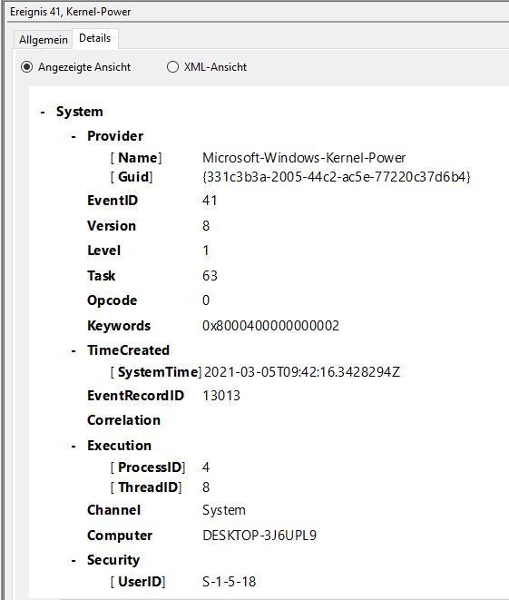509x600 pixels.
Task: Click the EventRecordID label
Action: point(135,396)
